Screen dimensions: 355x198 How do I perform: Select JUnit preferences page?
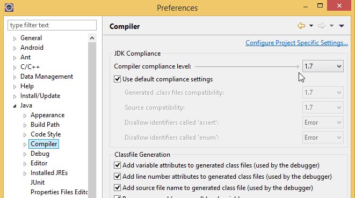coord(38,182)
